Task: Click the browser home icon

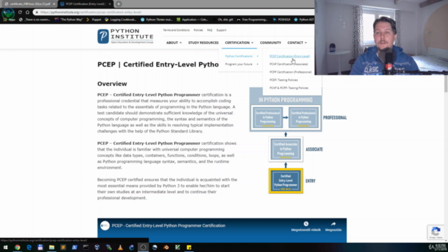Action: [27, 13]
